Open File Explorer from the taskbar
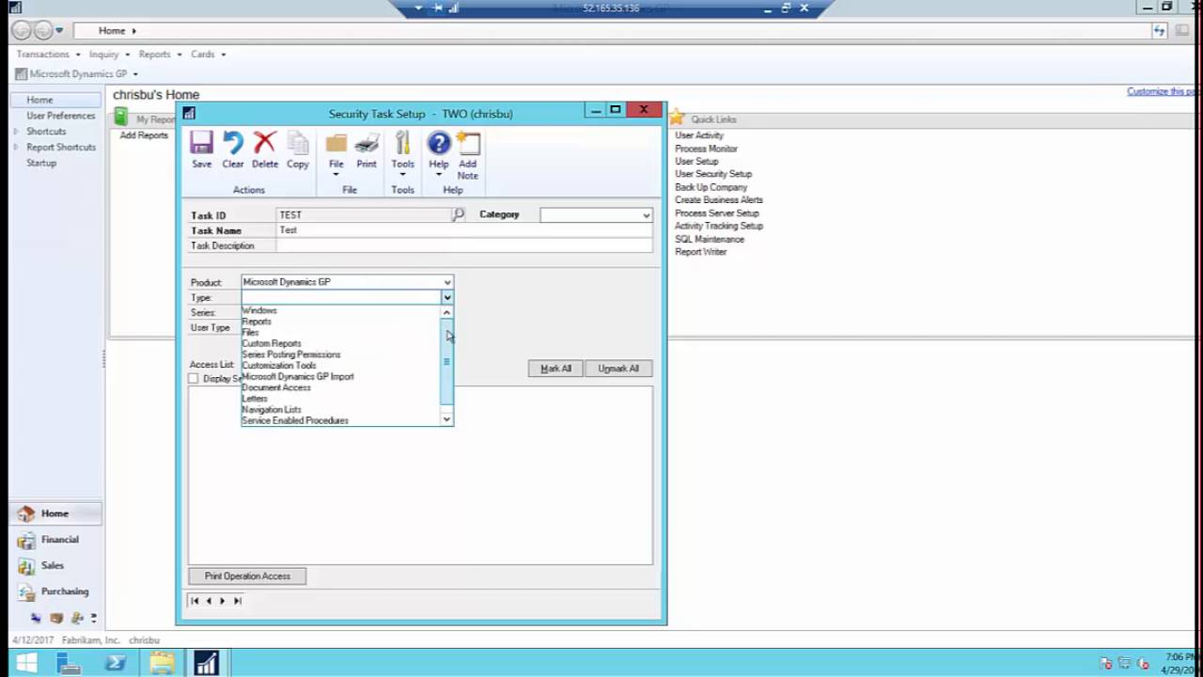This screenshot has width=1203, height=677. tap(162, 663)
